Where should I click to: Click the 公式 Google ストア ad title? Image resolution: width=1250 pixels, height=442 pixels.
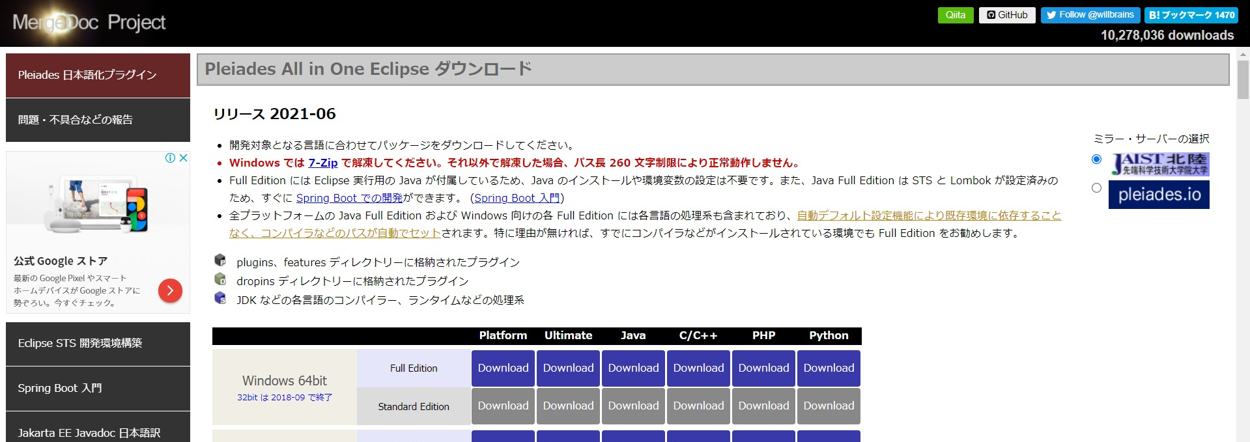(x=61, y=261)
